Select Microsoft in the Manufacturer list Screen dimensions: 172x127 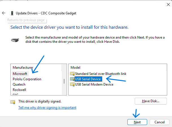click(20, 74)
